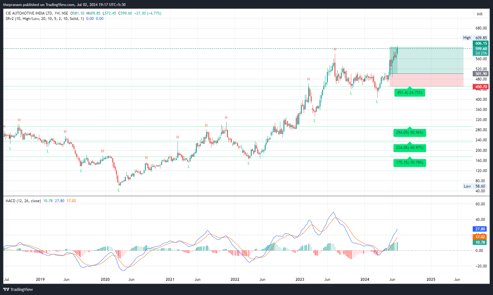Click the MACD histogram 10.78 tag
Screen dimensions: 493x295
point(479,242)
